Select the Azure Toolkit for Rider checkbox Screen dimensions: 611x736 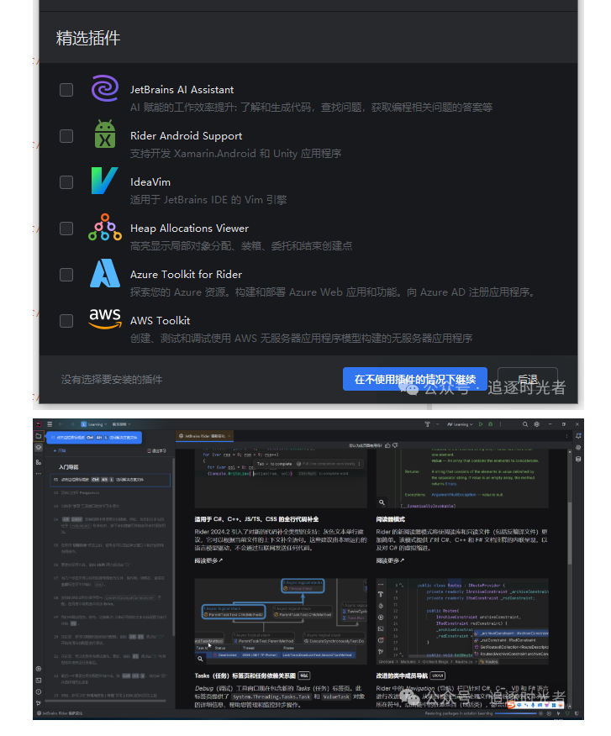click(66, 275)
